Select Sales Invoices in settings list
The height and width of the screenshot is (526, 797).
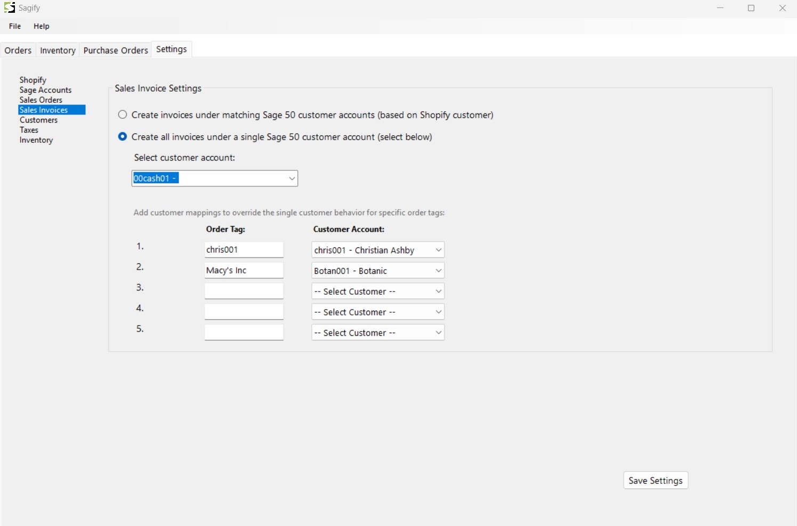tap(52, 110)
